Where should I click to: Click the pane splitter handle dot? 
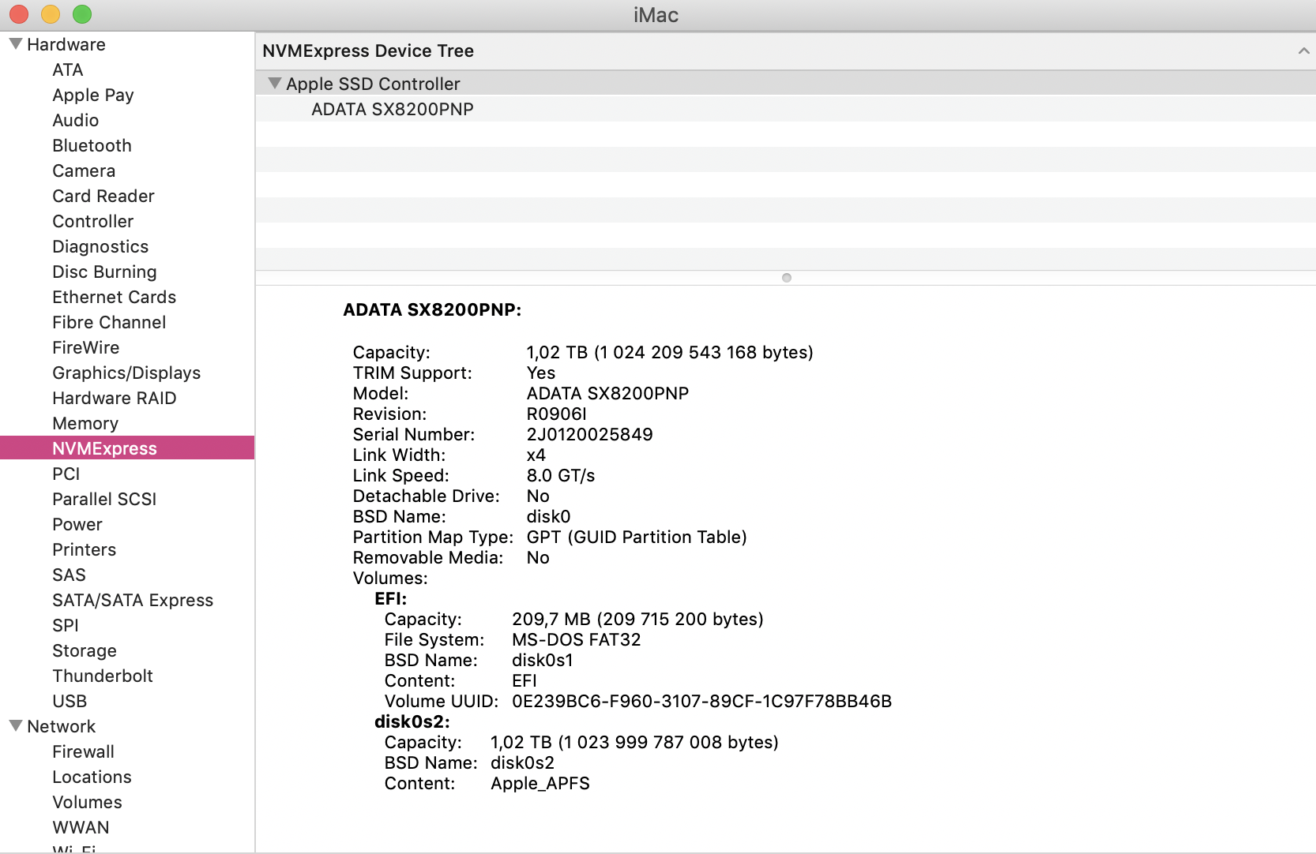point(786,278)
